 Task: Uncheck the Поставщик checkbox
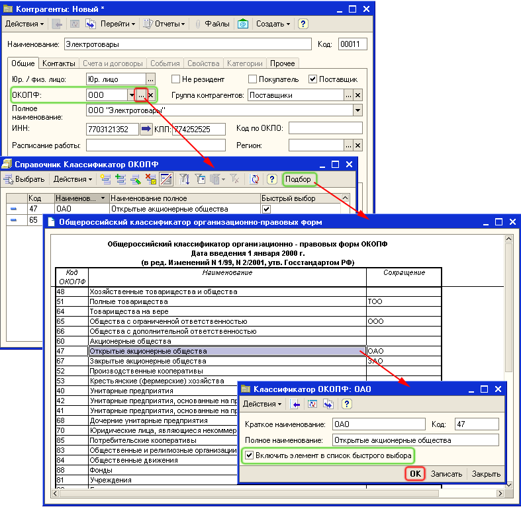coord(312,79)
